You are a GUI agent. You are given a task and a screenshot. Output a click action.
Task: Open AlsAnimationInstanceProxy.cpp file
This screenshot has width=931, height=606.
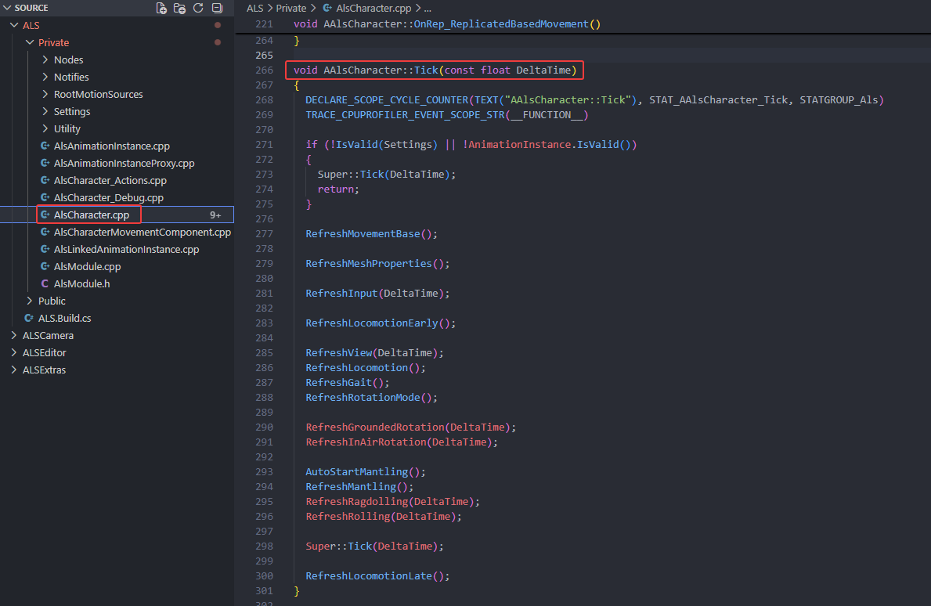point(124,163)
